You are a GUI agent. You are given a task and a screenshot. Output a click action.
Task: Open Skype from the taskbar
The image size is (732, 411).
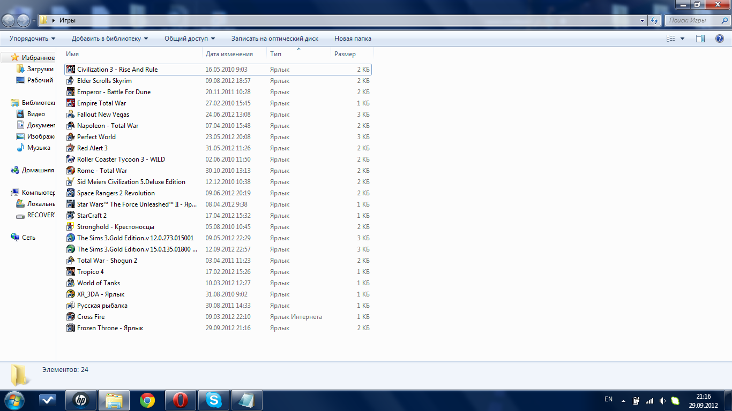click(214, 400)
